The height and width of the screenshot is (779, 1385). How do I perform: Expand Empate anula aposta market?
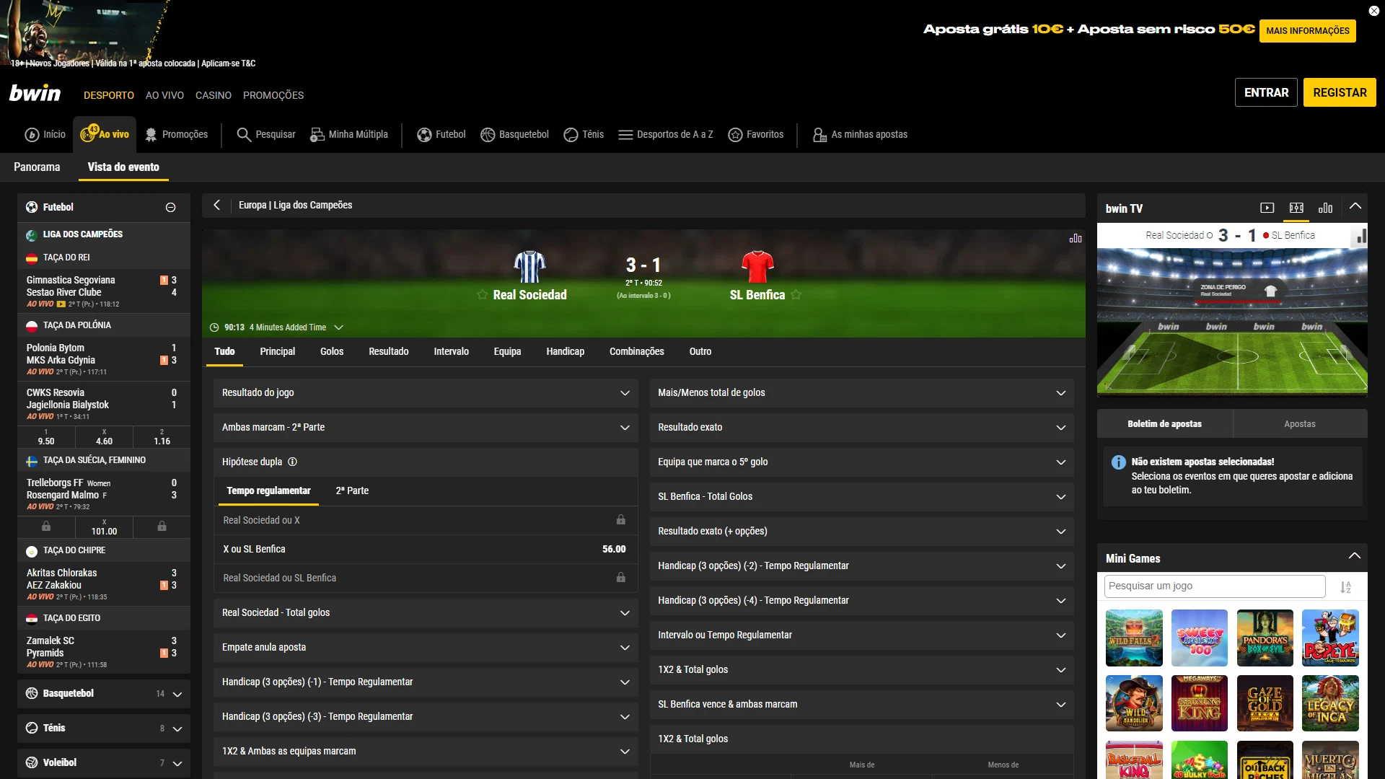[x=426, y=648]
